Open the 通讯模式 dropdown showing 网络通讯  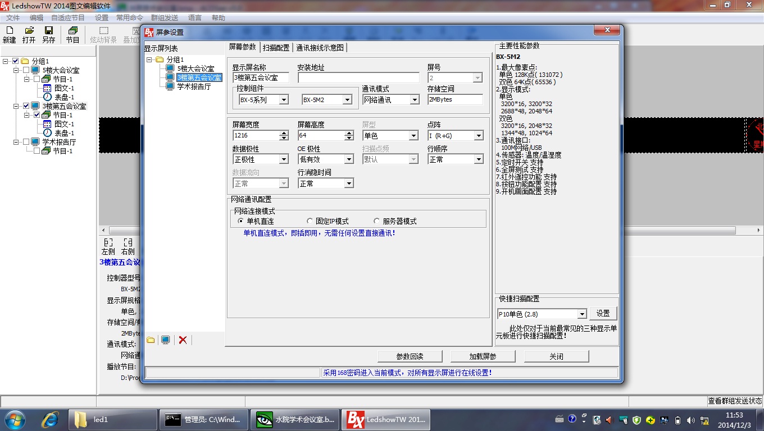coord(414,100)
